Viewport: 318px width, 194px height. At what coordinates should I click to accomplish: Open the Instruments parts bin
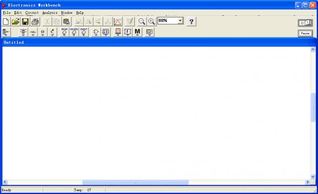point(149,32)
